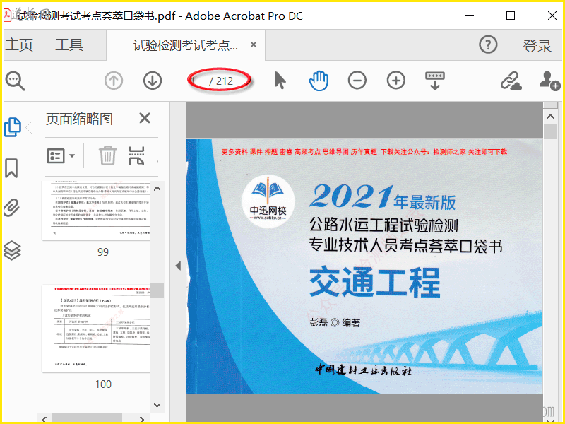The height and width of the screenshot is (424, 565).
Task: Open the attachments paperclip panel
Action: click(11, 208)
